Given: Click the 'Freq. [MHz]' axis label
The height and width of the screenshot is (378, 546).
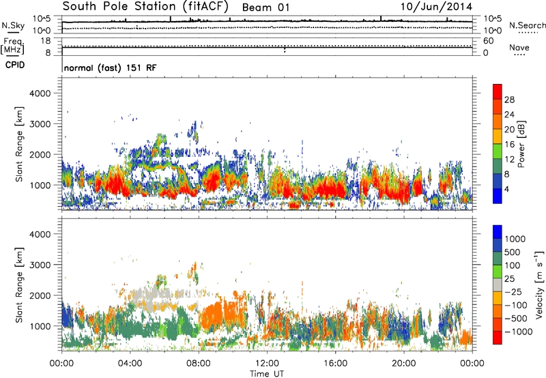Looking at the screenshot, I should pos(12,46).
